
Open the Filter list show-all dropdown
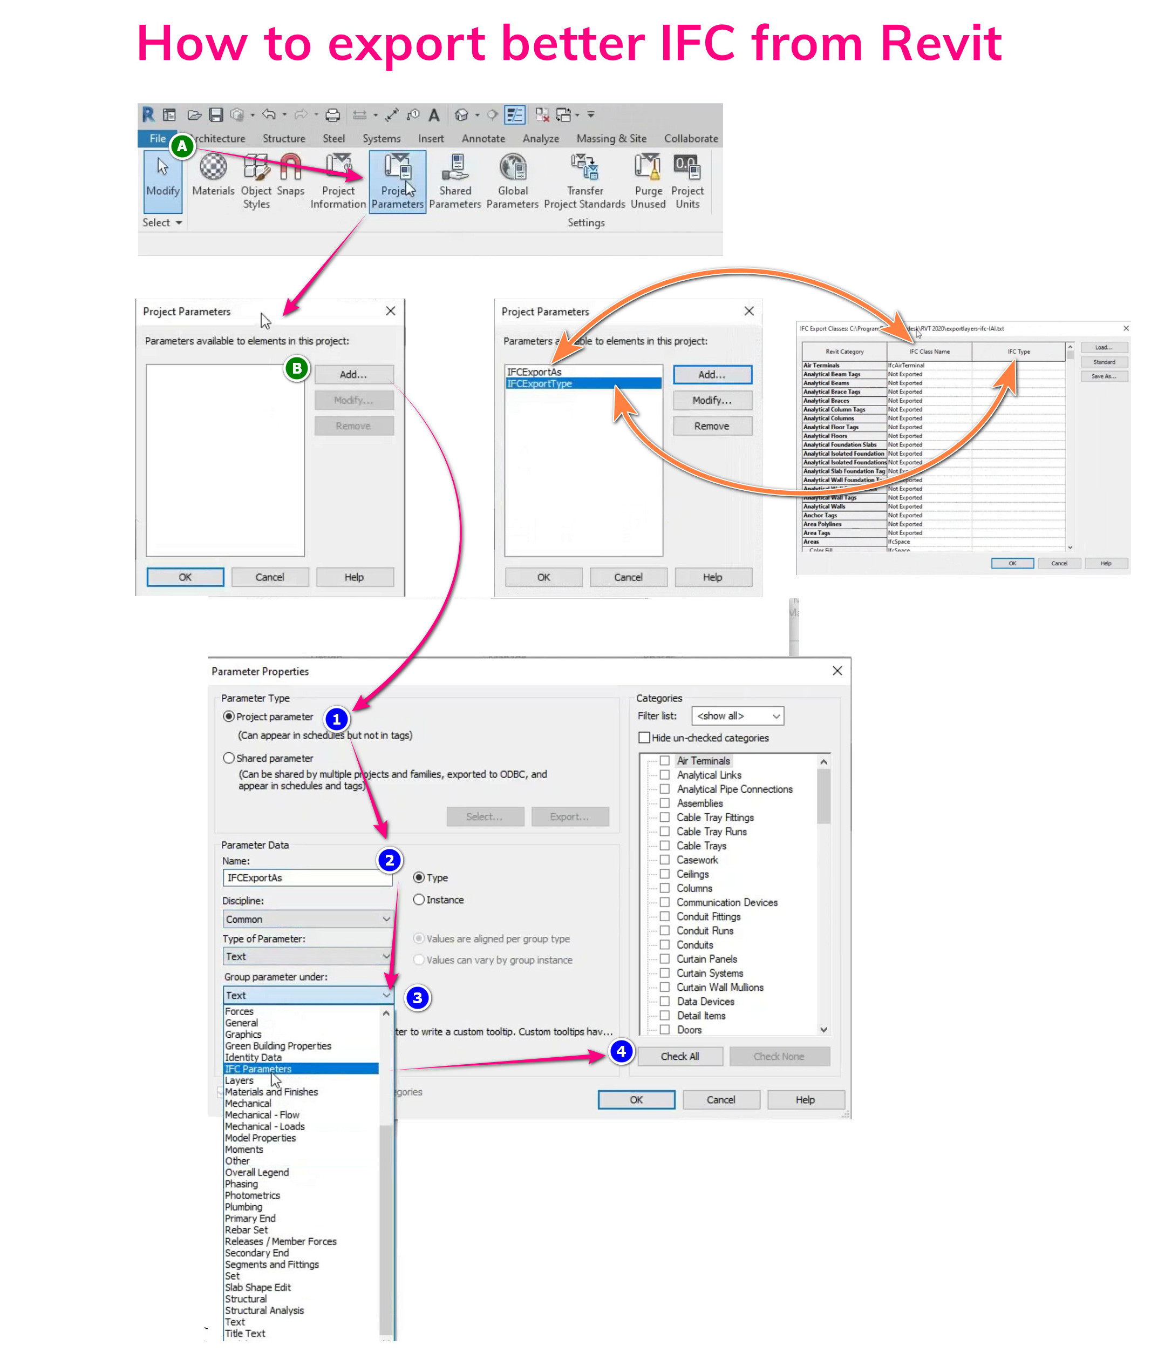click(x=737, y=716)
